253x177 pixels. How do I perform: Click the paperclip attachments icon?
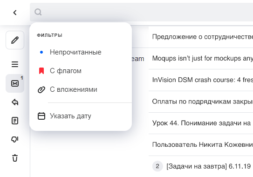41,89
